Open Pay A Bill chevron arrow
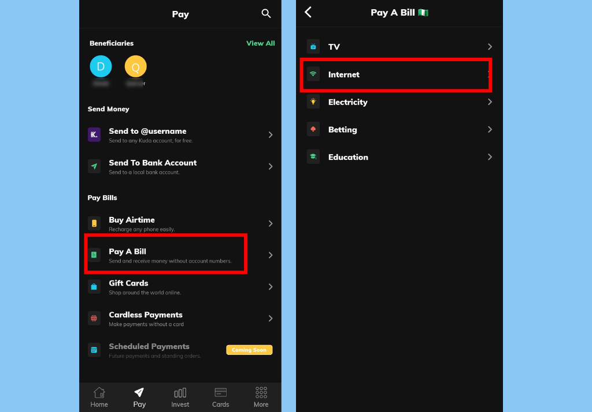This screenshot has width=592, height=412. pyautogui.click(x=271, y=255)
